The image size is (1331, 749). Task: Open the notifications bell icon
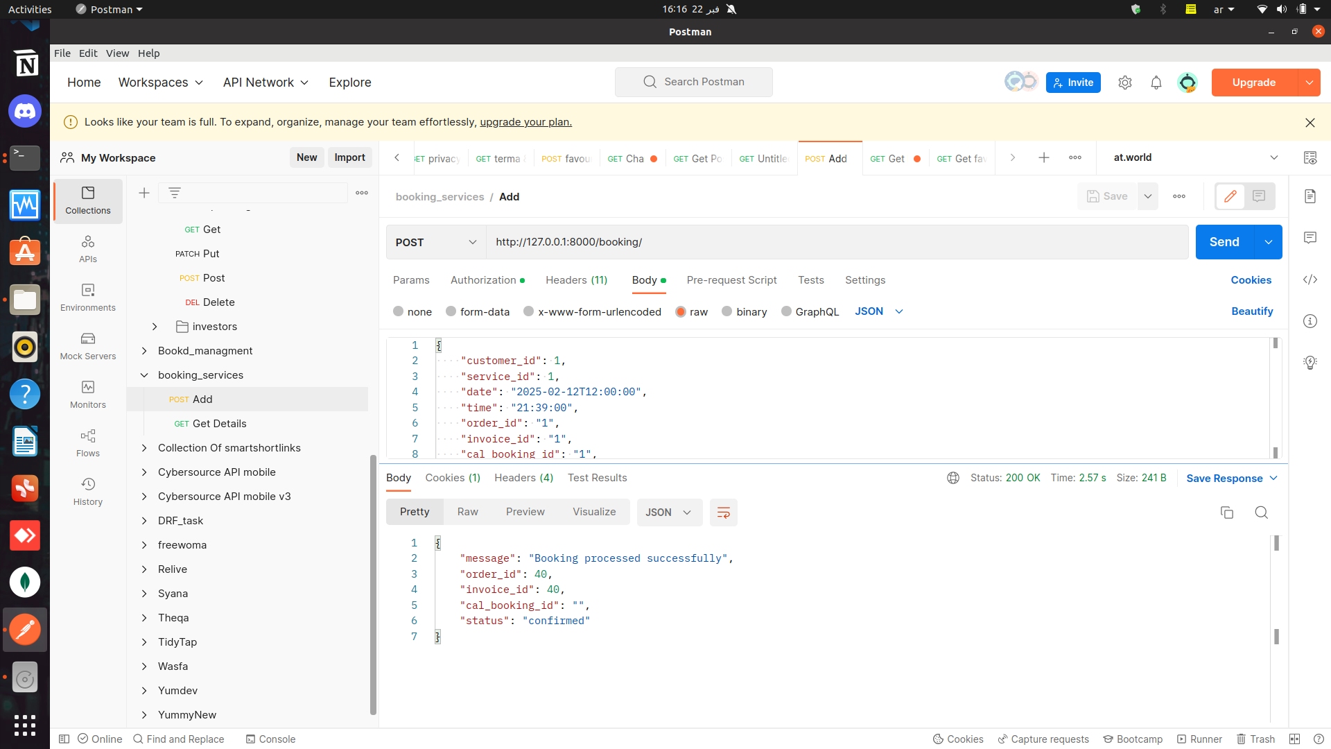tap(1156, 83)
